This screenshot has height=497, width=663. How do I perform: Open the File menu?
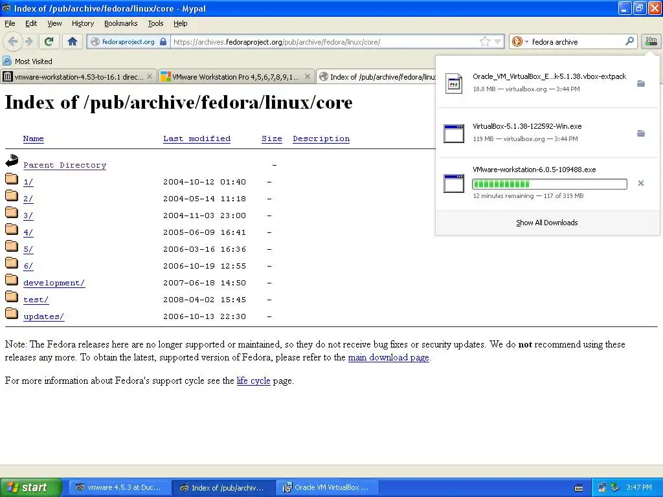10,24
